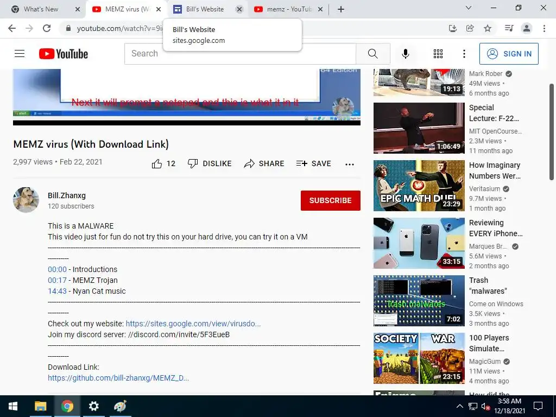Reload the current YouTube page

47,28
